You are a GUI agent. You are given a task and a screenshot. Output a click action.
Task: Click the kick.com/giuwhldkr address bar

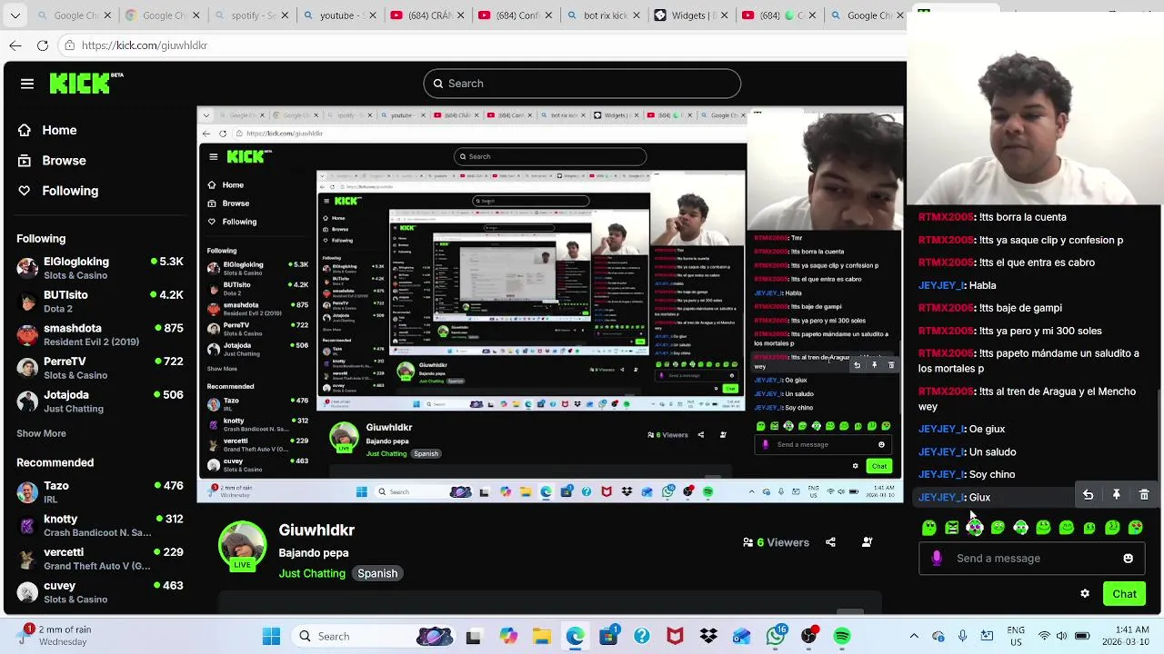[482, 45]
